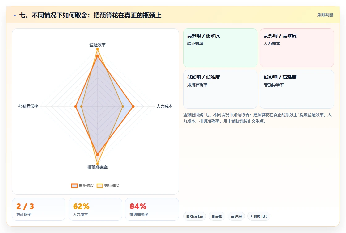This screenshot has width=346, height=233.
Task: Click the 排班准确率 radar axis label
Action: point(97,167)
